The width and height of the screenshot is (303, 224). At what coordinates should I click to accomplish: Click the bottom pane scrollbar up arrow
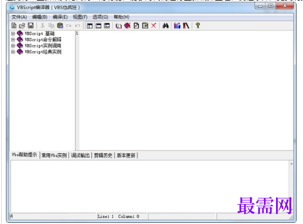coord(291,163)
